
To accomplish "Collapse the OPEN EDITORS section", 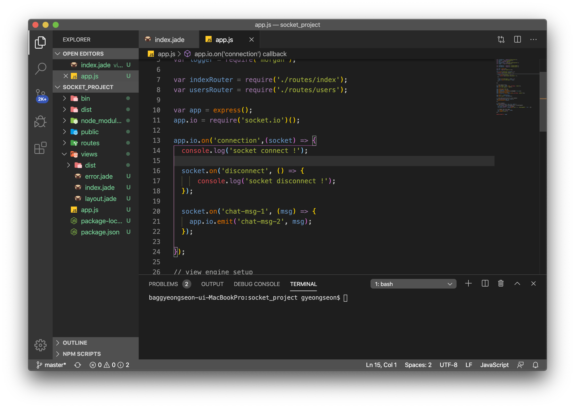I will tap(83, 54).
